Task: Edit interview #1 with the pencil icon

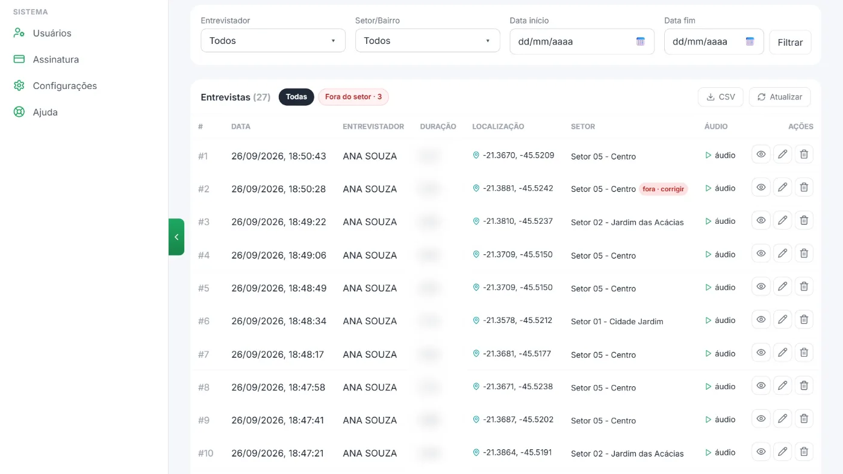Action: click(x=782, y=155)
